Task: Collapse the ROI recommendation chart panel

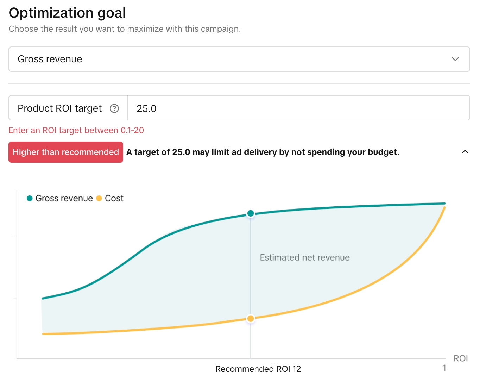Action: pos(465,152)
